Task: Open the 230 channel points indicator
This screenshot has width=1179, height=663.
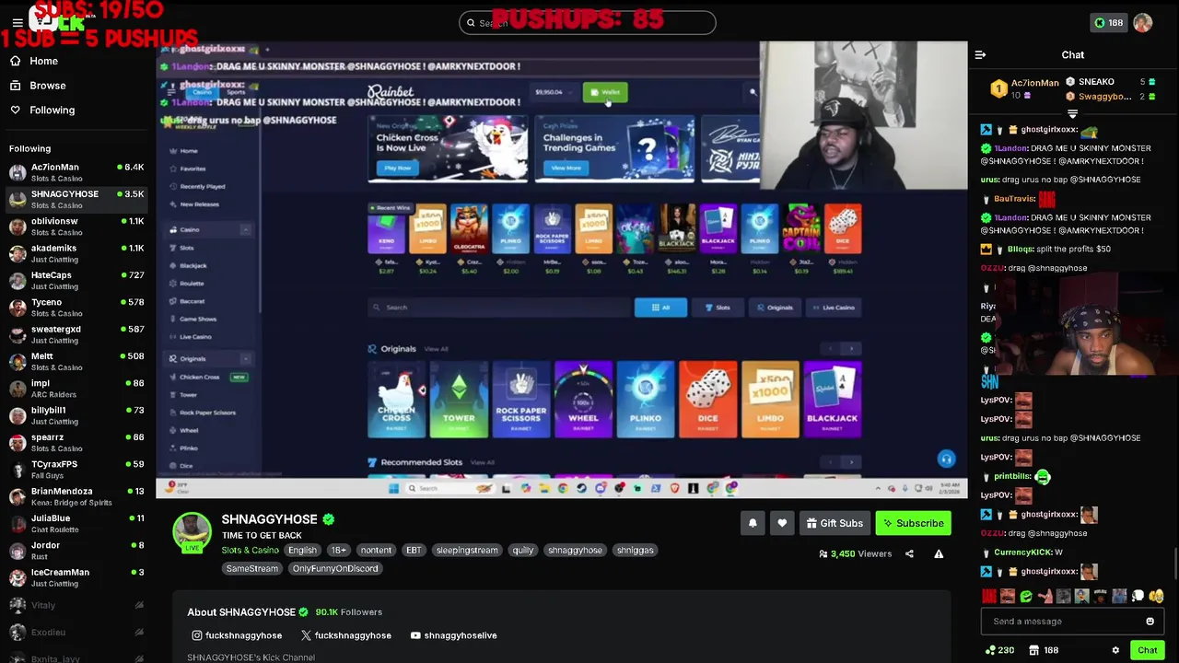Action: pyautogui.click(x=1000, y=650)
